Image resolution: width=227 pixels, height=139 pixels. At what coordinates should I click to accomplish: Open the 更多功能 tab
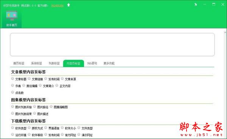pyautogui.click(x=109, y=63)
